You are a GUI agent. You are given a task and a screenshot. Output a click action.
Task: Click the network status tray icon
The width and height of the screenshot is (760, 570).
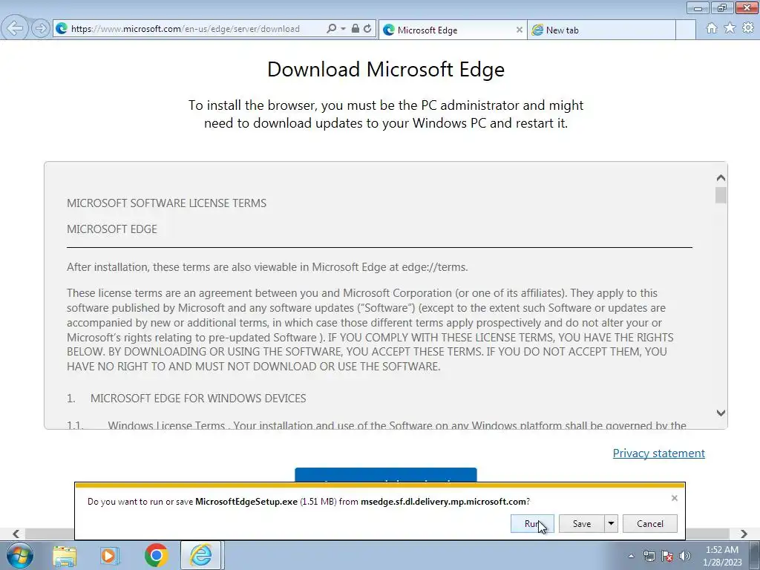[649, 557]
